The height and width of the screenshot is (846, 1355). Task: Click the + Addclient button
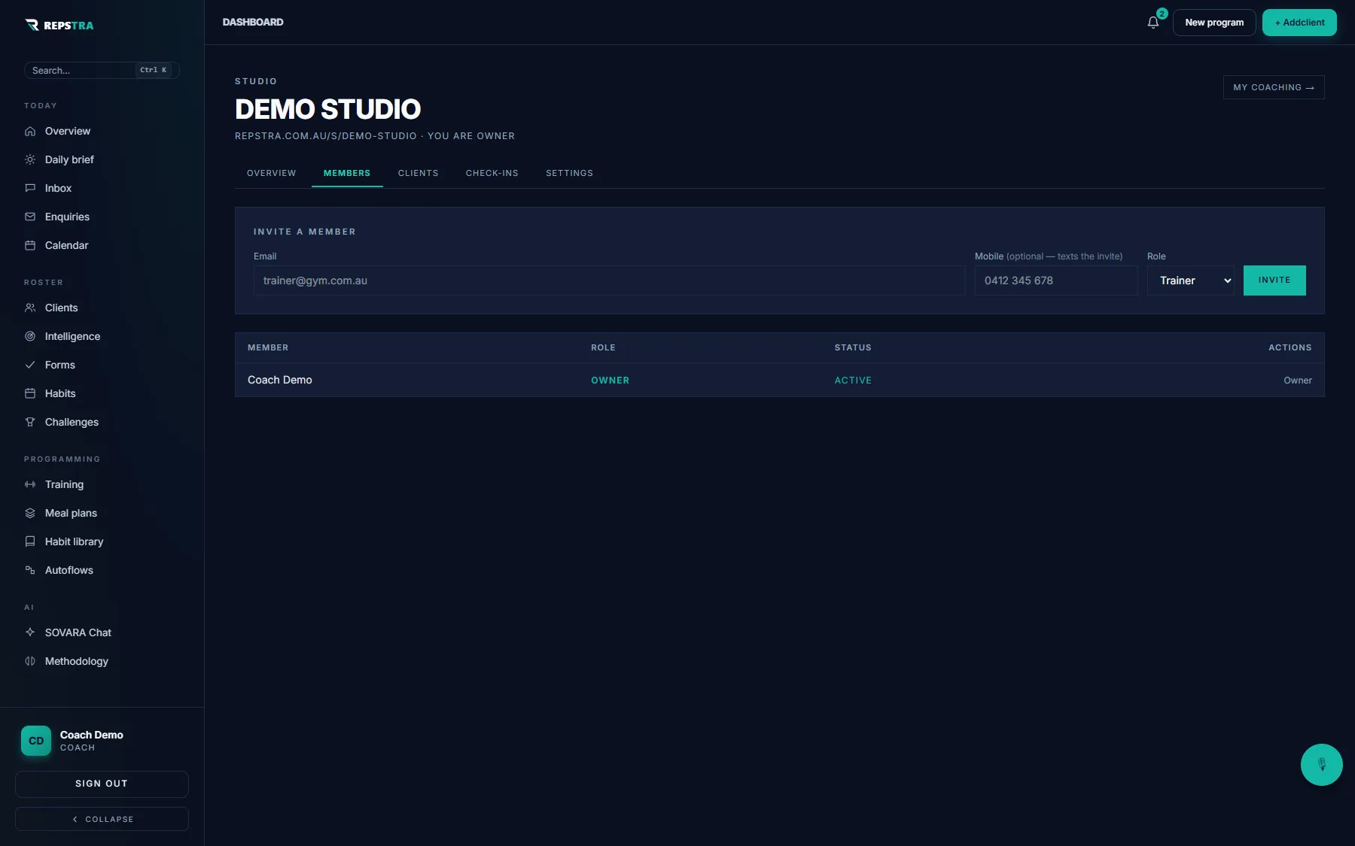click(1299, 23)
